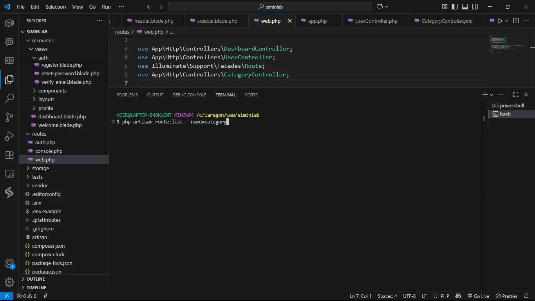Open the Manage gear icon
The width and height of the screenshot is (535, 301).
tap(9, 282)
